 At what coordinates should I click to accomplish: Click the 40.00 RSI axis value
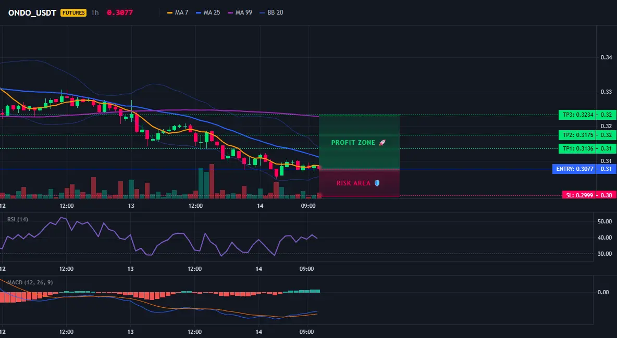pos(605,237)
